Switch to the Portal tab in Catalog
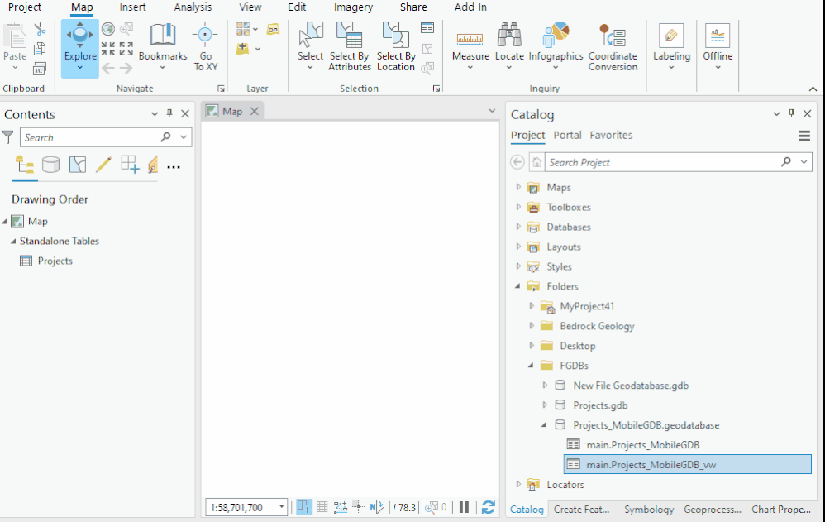825x522 pixels. tap(567, 136)
